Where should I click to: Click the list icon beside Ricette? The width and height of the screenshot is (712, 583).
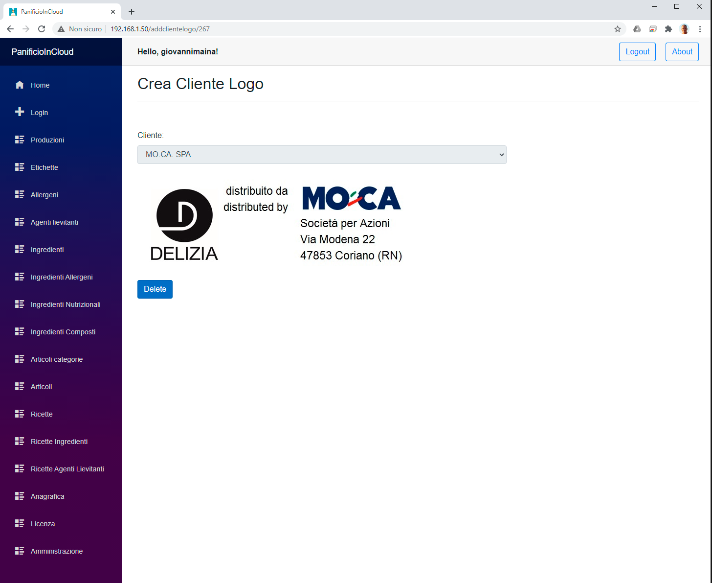[20, 414]
